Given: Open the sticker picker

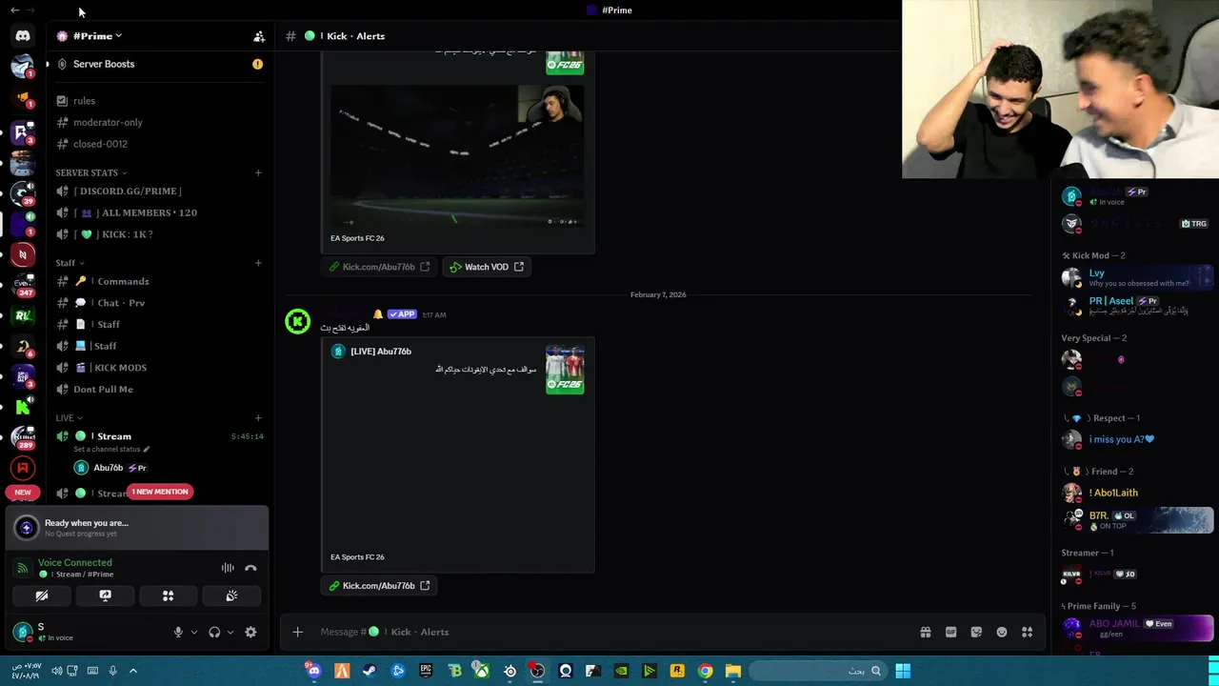Looking at the screenshot, I should pyautogui.click(x=976, y=632).
